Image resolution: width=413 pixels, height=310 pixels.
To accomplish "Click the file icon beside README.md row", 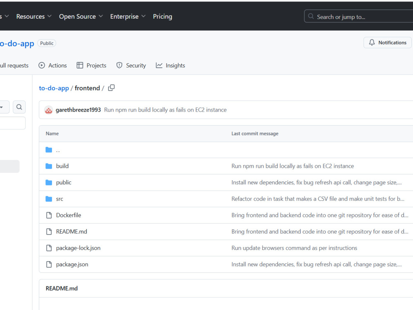I will click(x=49, y=231).
